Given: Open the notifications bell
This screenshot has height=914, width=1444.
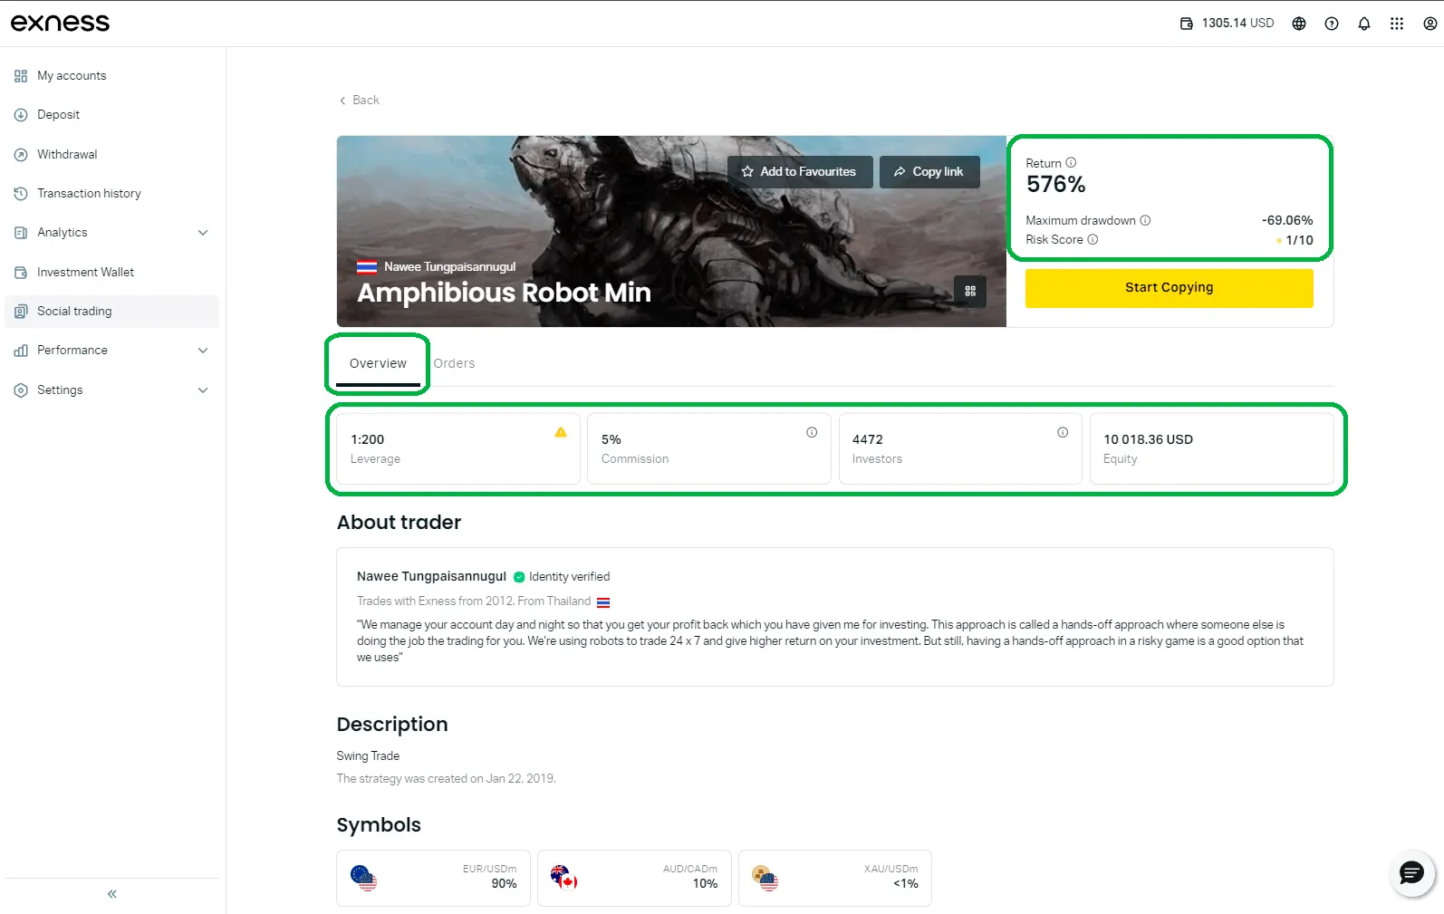Looking at the screenshot, I should pyautogui.click(x=1364, y=24).
